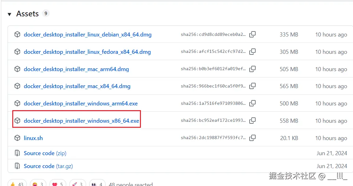Click package icon beside linux debian dmg
This screenshot has height=186, width=353.
pyautogui.click(x=17, y=34)
